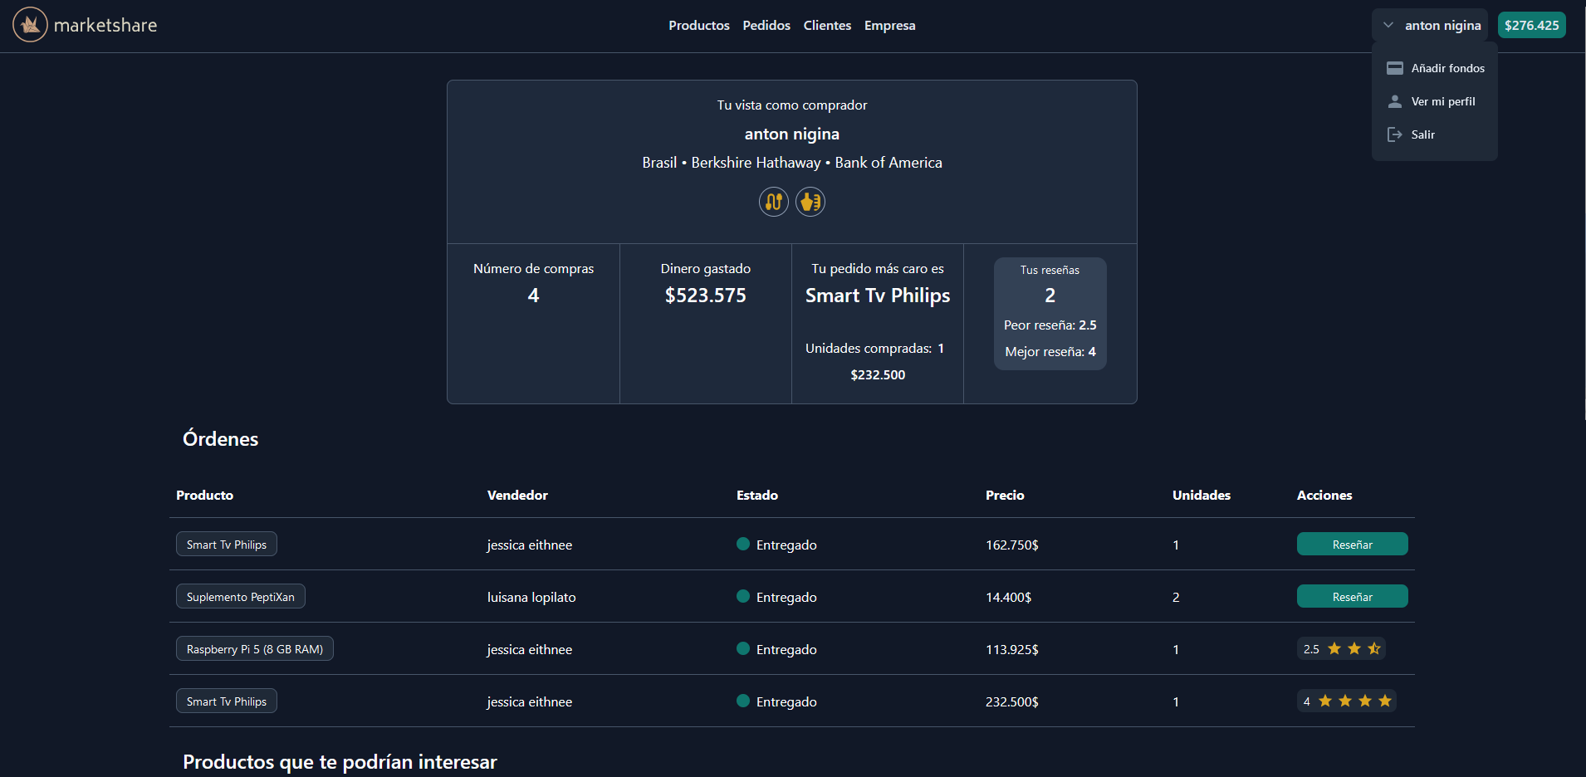Click the person icon by Ver mi perfil
This screenshot has width=1586, height=777.
click(1395, 101)
